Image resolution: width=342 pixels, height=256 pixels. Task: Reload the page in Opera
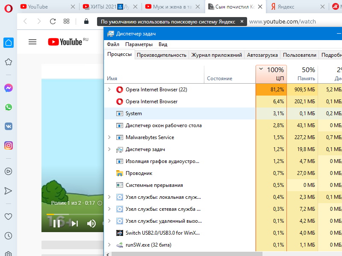(53, 21)
